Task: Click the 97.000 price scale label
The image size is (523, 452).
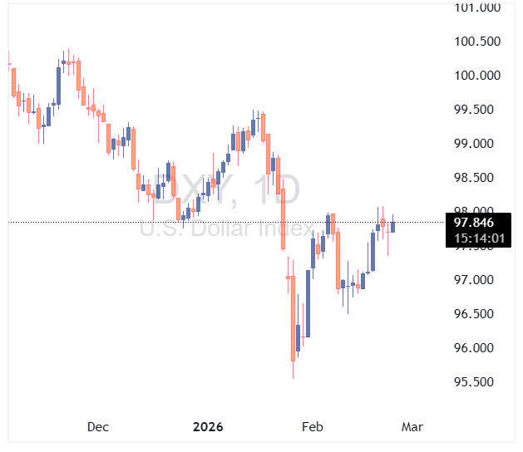Action: [x=477, y=280]
